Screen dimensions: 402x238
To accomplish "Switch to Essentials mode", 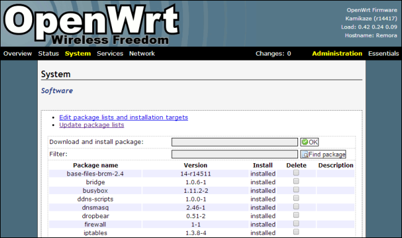I will pyautogui.click(x=383, y=54).
